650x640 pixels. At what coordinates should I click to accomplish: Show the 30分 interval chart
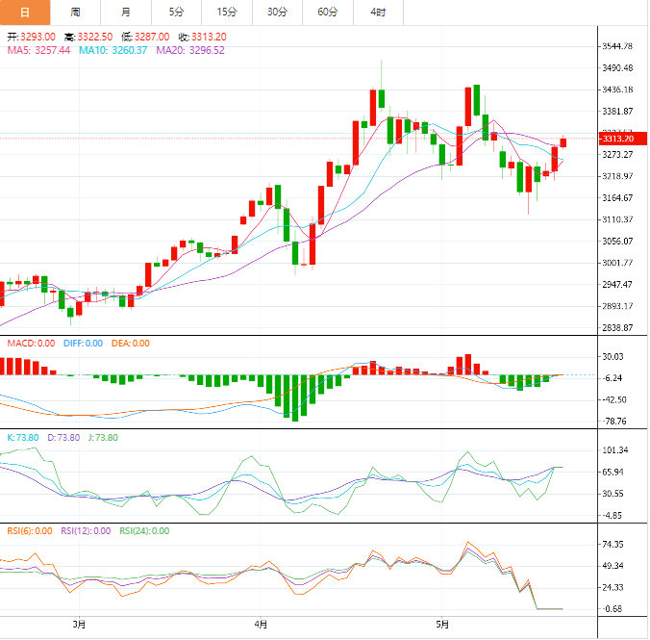277,13
